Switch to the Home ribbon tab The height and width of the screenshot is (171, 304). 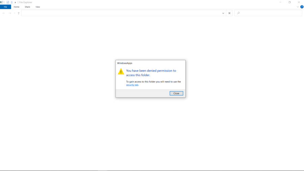point(17,7)
